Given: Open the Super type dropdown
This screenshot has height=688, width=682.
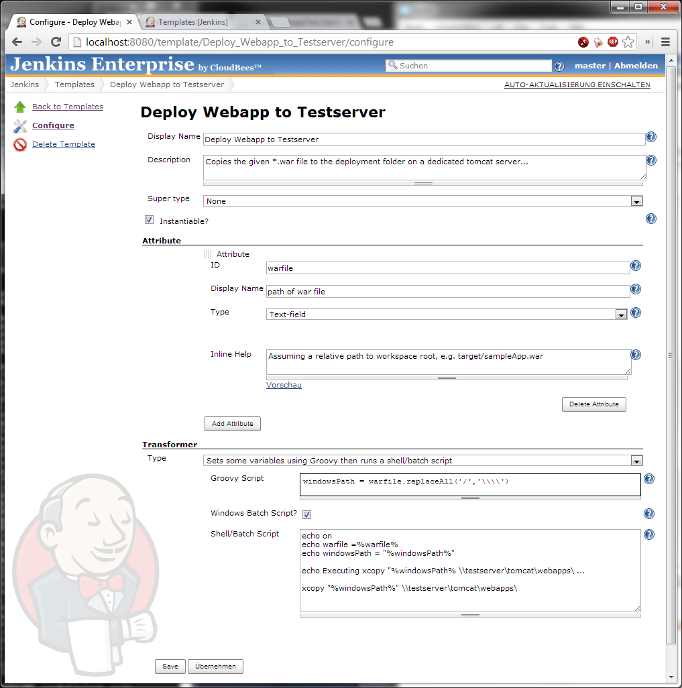Looking at the screenshot, I should click(x=422, y=201).
